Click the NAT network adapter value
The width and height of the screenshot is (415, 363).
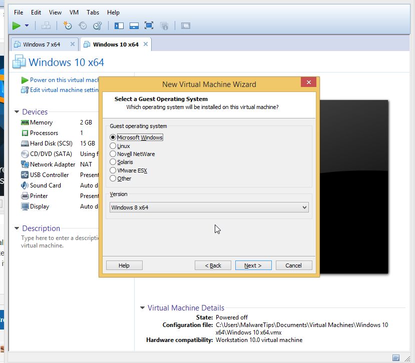(x=86, y=164)
